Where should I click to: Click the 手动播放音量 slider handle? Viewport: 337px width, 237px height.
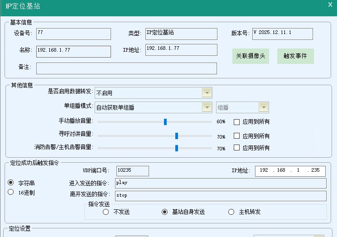point(165,121)
